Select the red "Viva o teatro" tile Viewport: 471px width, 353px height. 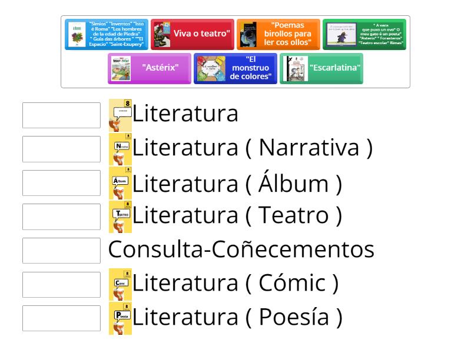192,34
